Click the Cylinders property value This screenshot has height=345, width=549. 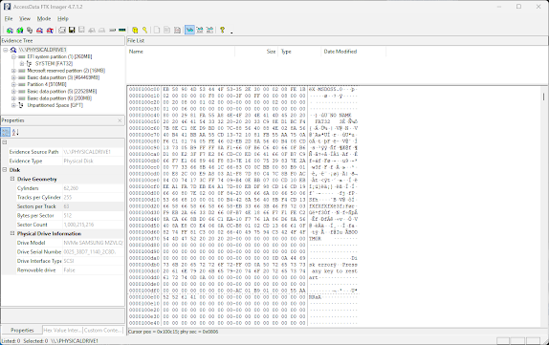tap(93, 188)
